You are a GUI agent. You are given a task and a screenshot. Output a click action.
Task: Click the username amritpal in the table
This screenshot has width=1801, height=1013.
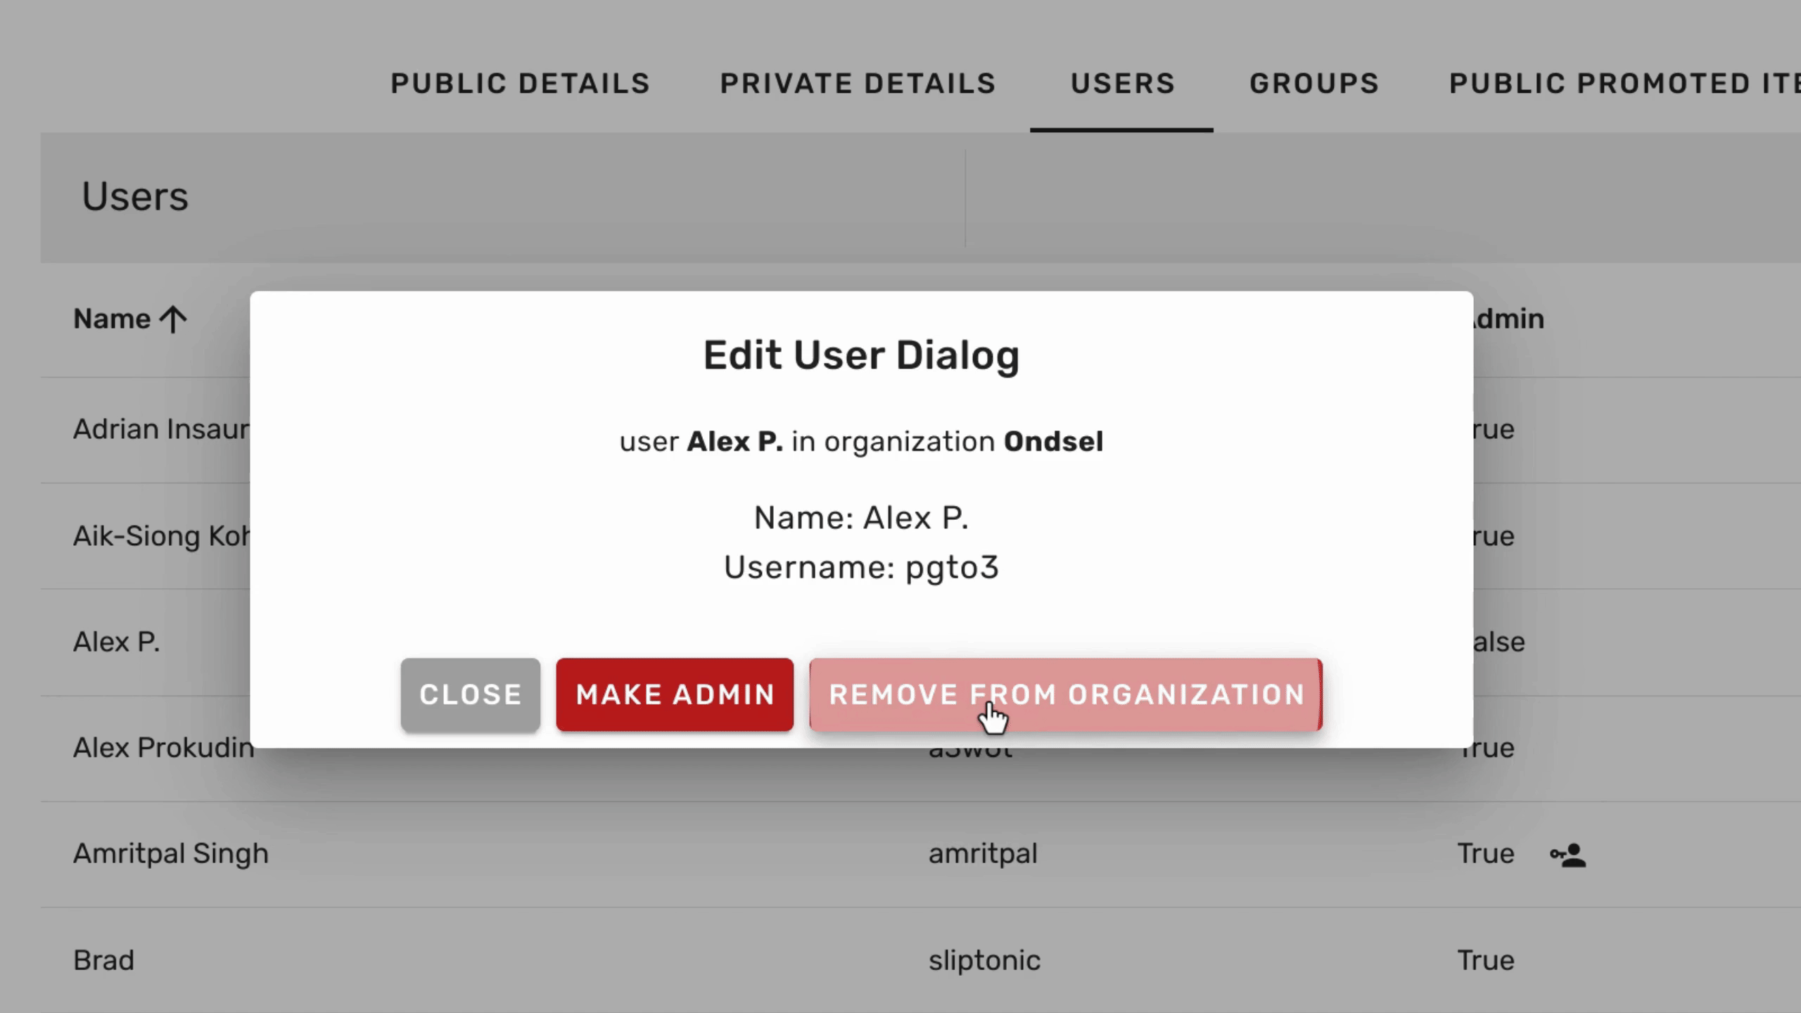point(983,853)
